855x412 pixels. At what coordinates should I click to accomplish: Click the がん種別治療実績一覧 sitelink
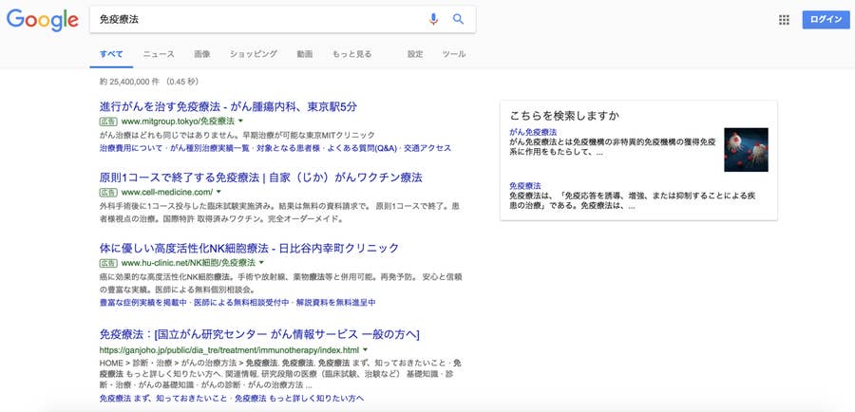210,148
